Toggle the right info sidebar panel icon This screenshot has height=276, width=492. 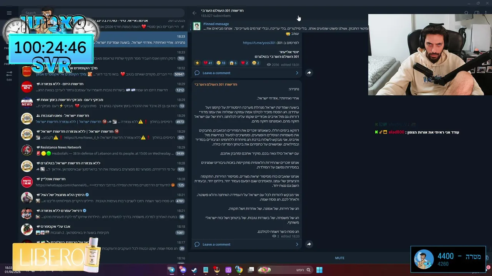tap(477, 13)
